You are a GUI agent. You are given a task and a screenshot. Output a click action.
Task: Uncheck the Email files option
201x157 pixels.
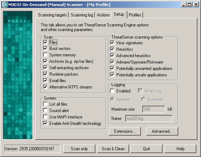tap(45, 81)
